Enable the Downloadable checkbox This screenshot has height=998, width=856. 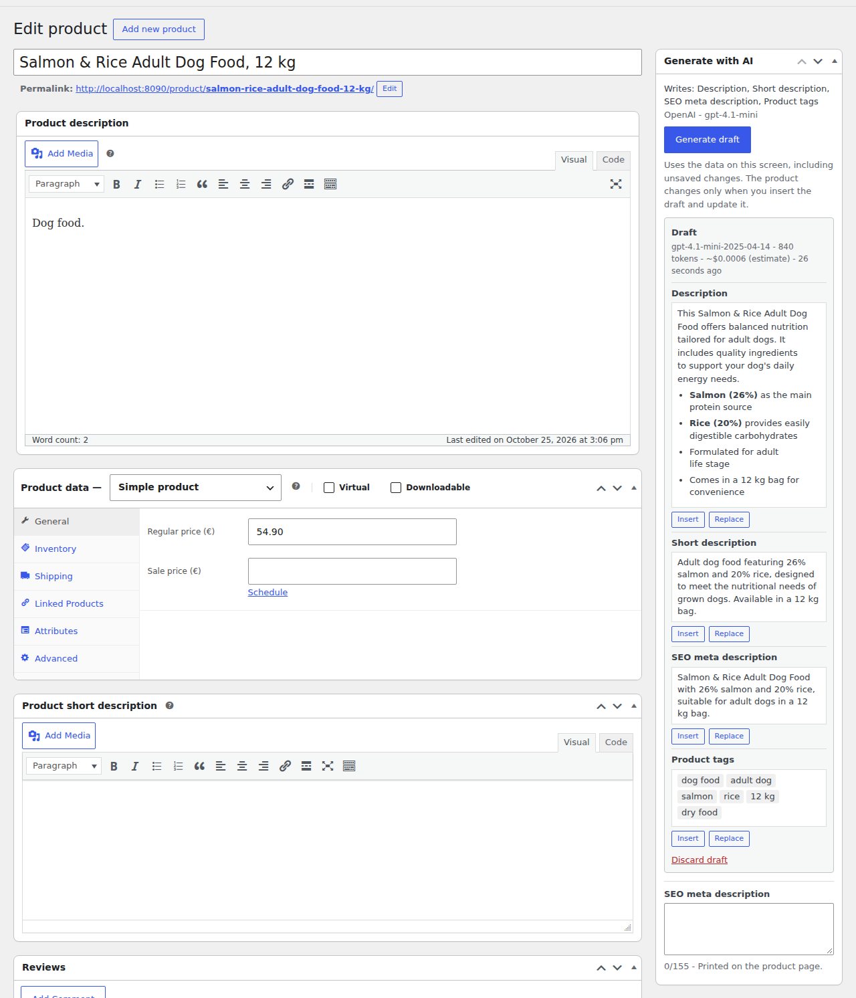point(396,488)
